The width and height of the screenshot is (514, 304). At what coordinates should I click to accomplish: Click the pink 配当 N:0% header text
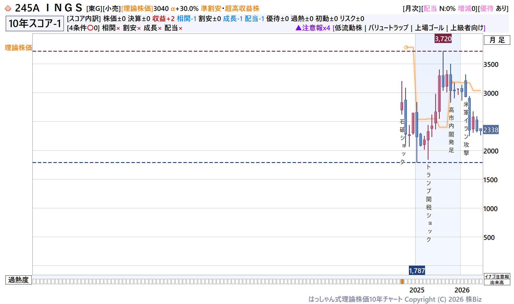coord(439,9)
